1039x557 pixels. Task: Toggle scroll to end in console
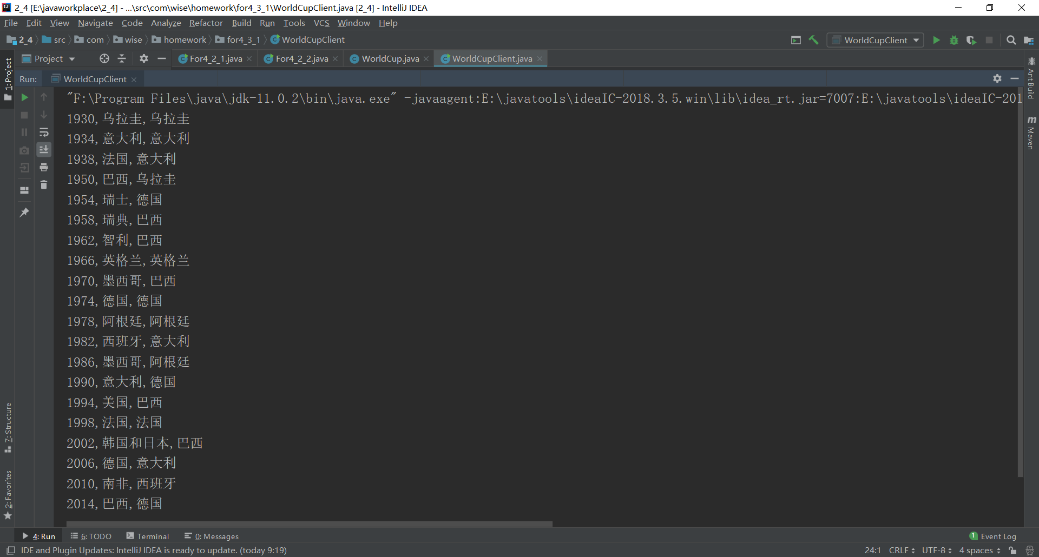44,150
